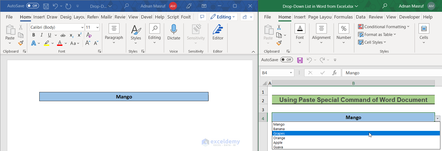This screenshot has width=442, height=151.
Task: Click Word pen/ink icon in title bar
Action: click(x=189, y=6)
